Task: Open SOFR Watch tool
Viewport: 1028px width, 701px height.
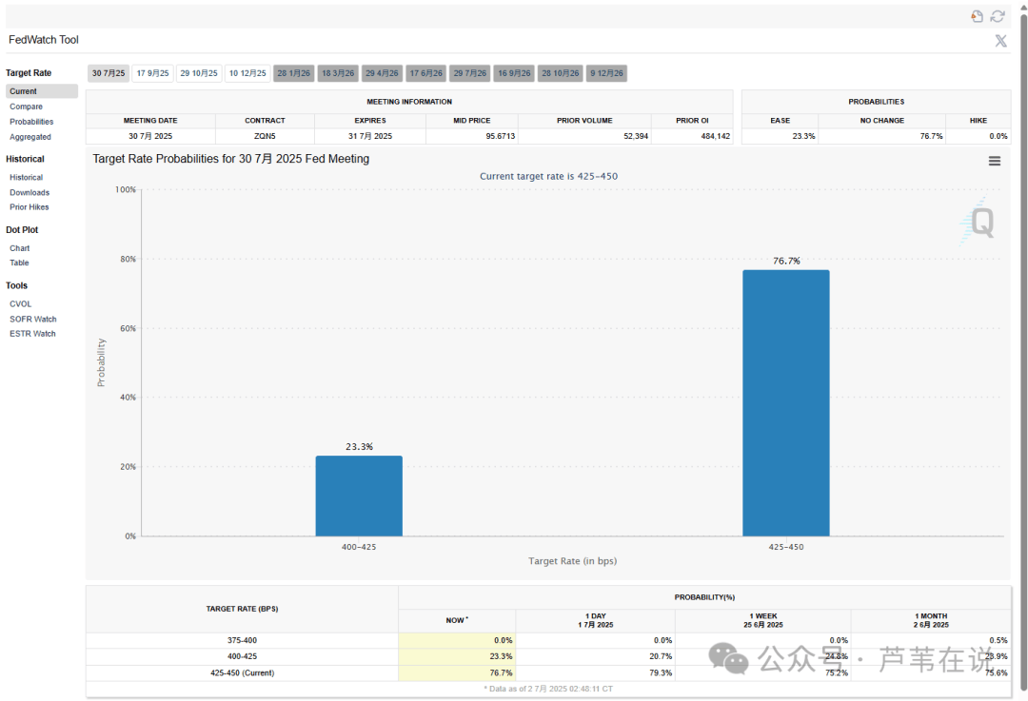Action: pyautogui.click(x=33, y=320)
